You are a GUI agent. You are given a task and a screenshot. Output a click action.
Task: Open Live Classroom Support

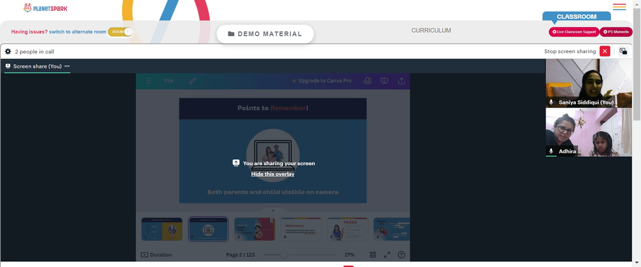574,32
